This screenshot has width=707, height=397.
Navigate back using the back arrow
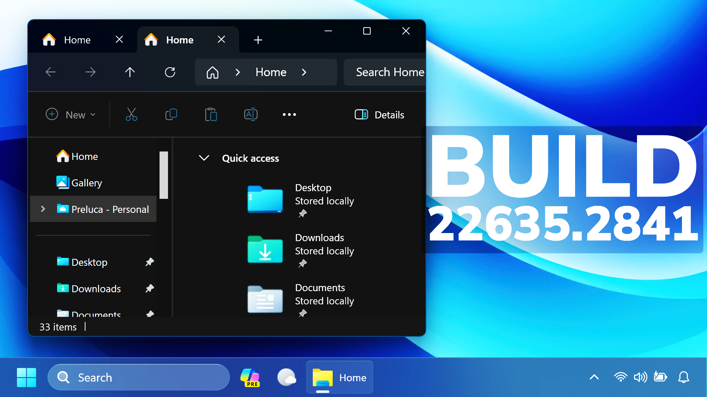(x=51, y=72)
